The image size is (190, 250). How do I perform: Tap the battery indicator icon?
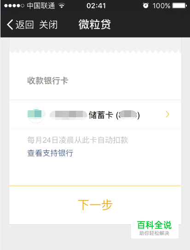(x=179, y=6)
